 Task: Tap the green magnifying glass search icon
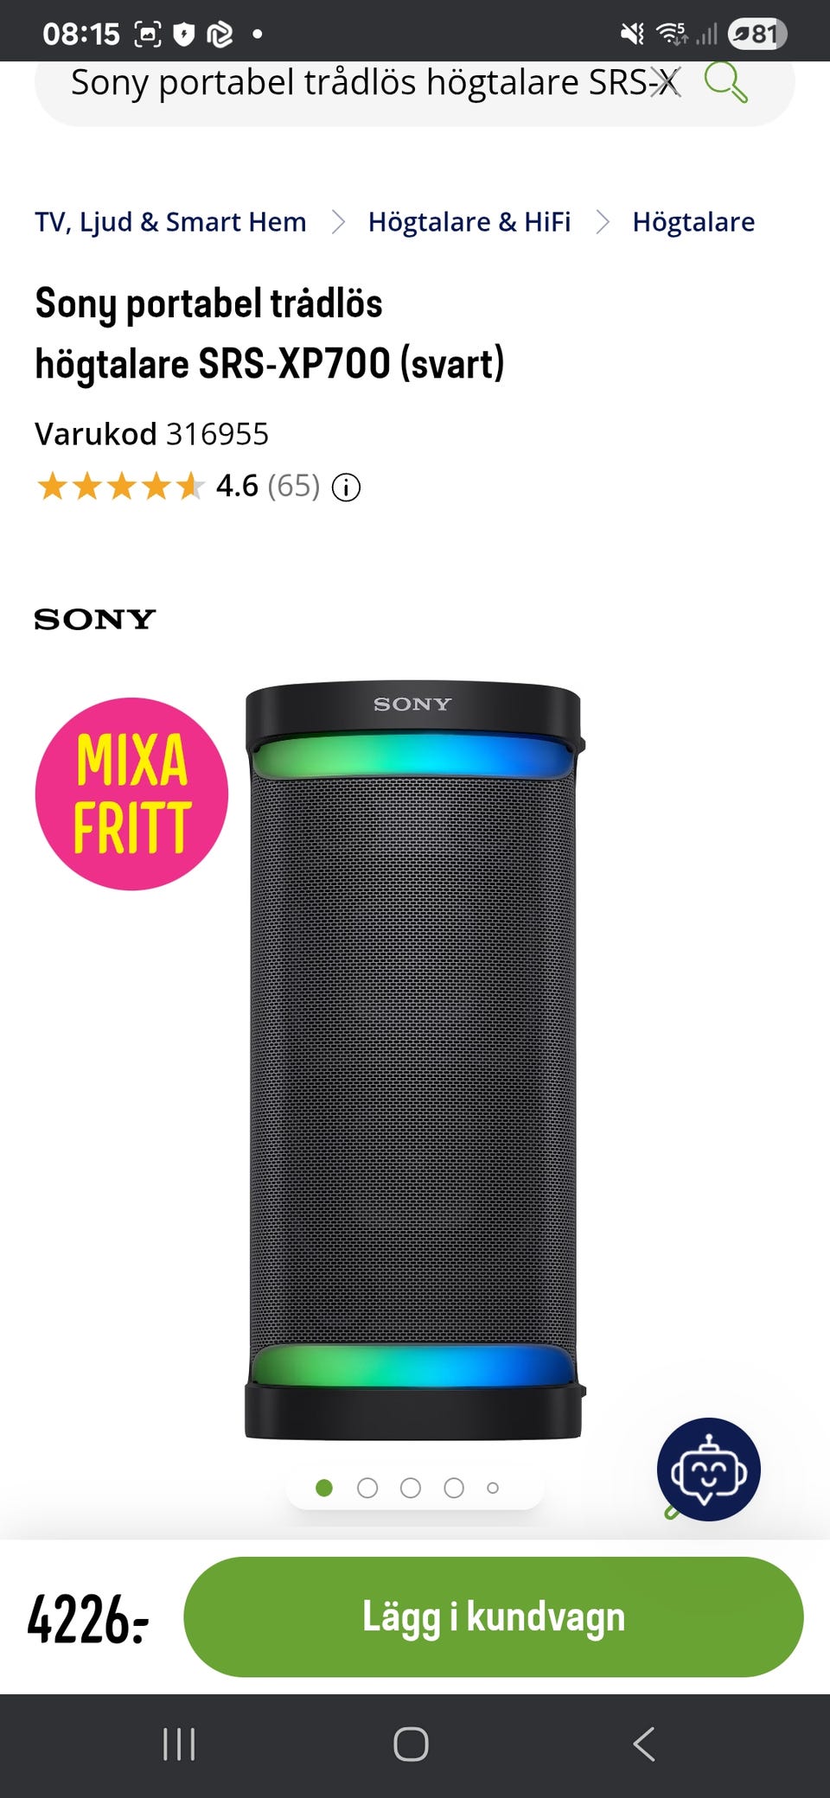725,83
